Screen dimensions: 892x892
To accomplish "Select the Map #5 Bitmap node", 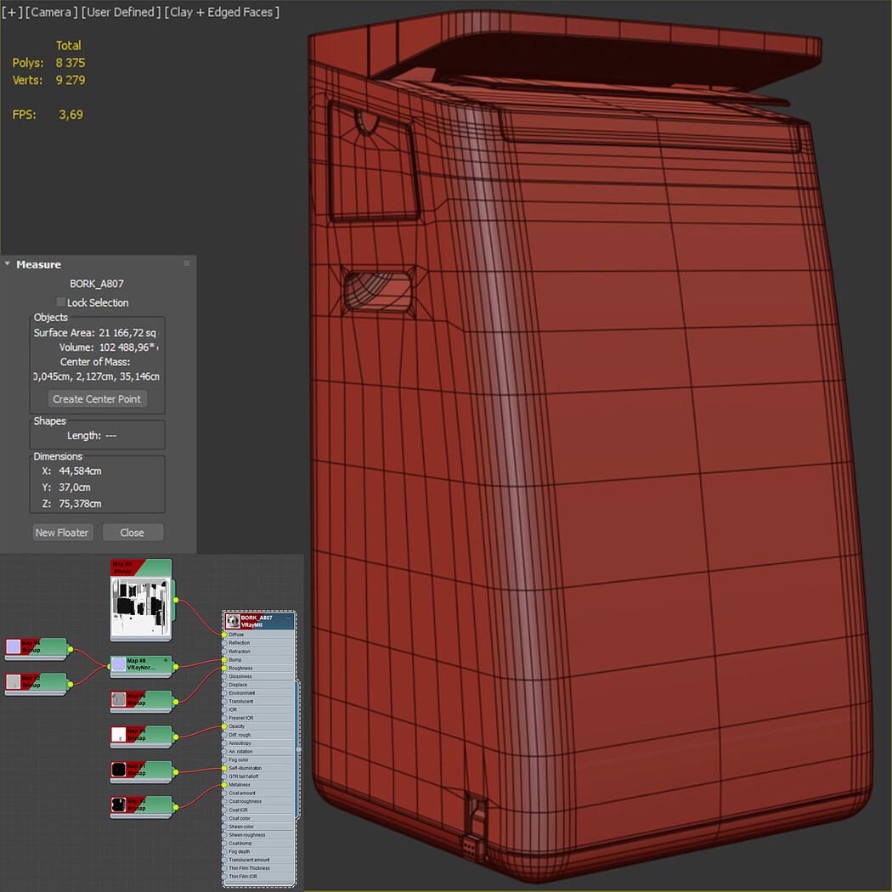I will (x=141, y=737).
